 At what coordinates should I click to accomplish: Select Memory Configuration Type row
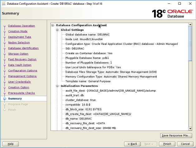click(111, 77)
